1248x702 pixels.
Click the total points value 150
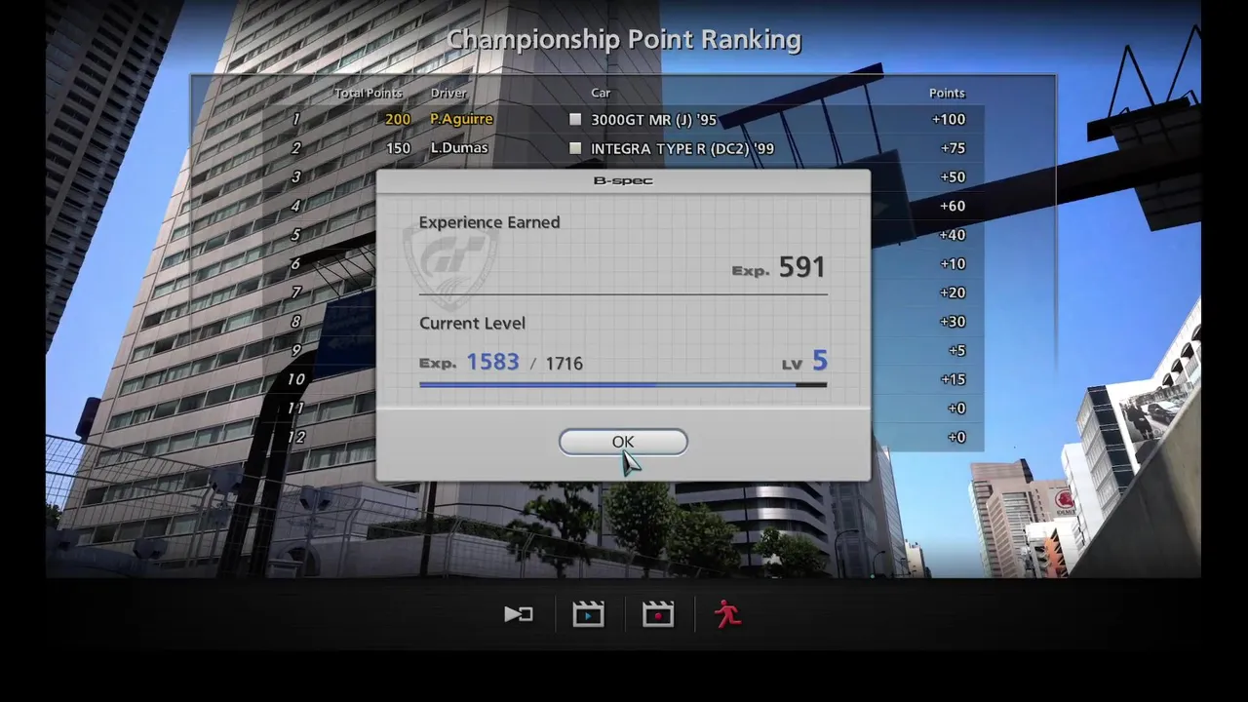tap(398, 148)
